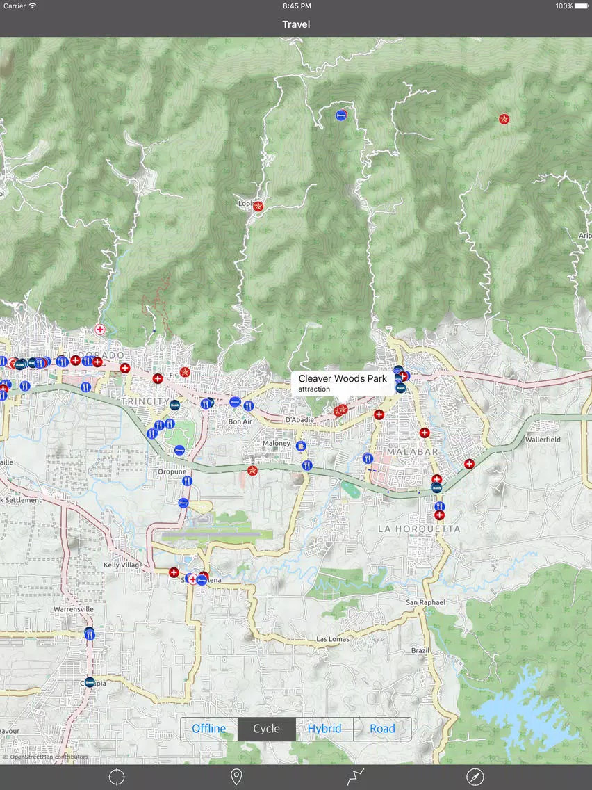Select bank marker next to TRINCITY label
Image resolution: width=592 pixels, height=790 pixels.
(174, 405)
